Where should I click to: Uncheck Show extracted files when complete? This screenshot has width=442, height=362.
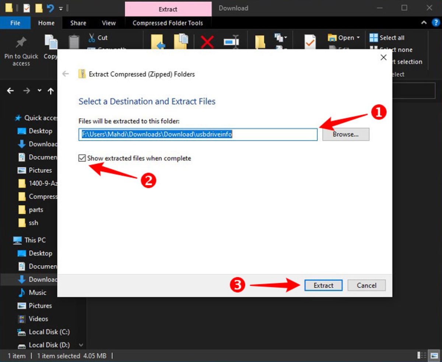pyautogui.click(x=82, y=158)
